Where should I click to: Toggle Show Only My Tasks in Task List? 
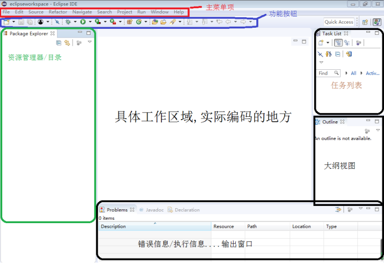tap(329, 54)
